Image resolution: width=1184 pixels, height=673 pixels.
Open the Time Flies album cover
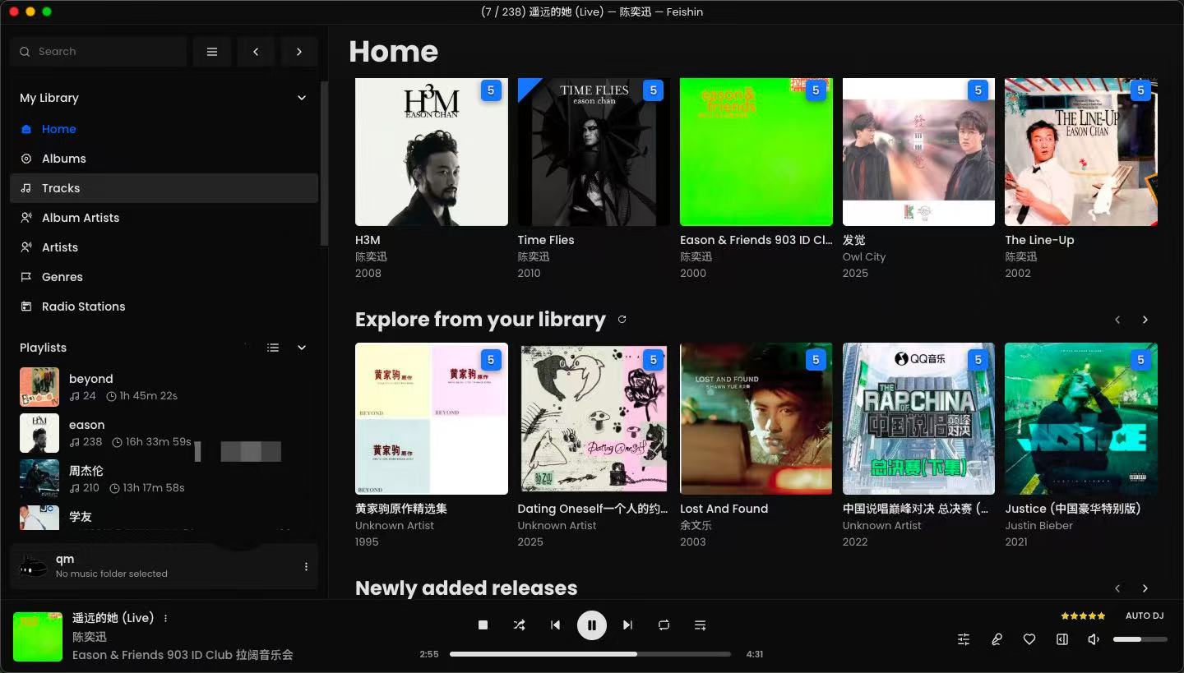tap(594, 152)
